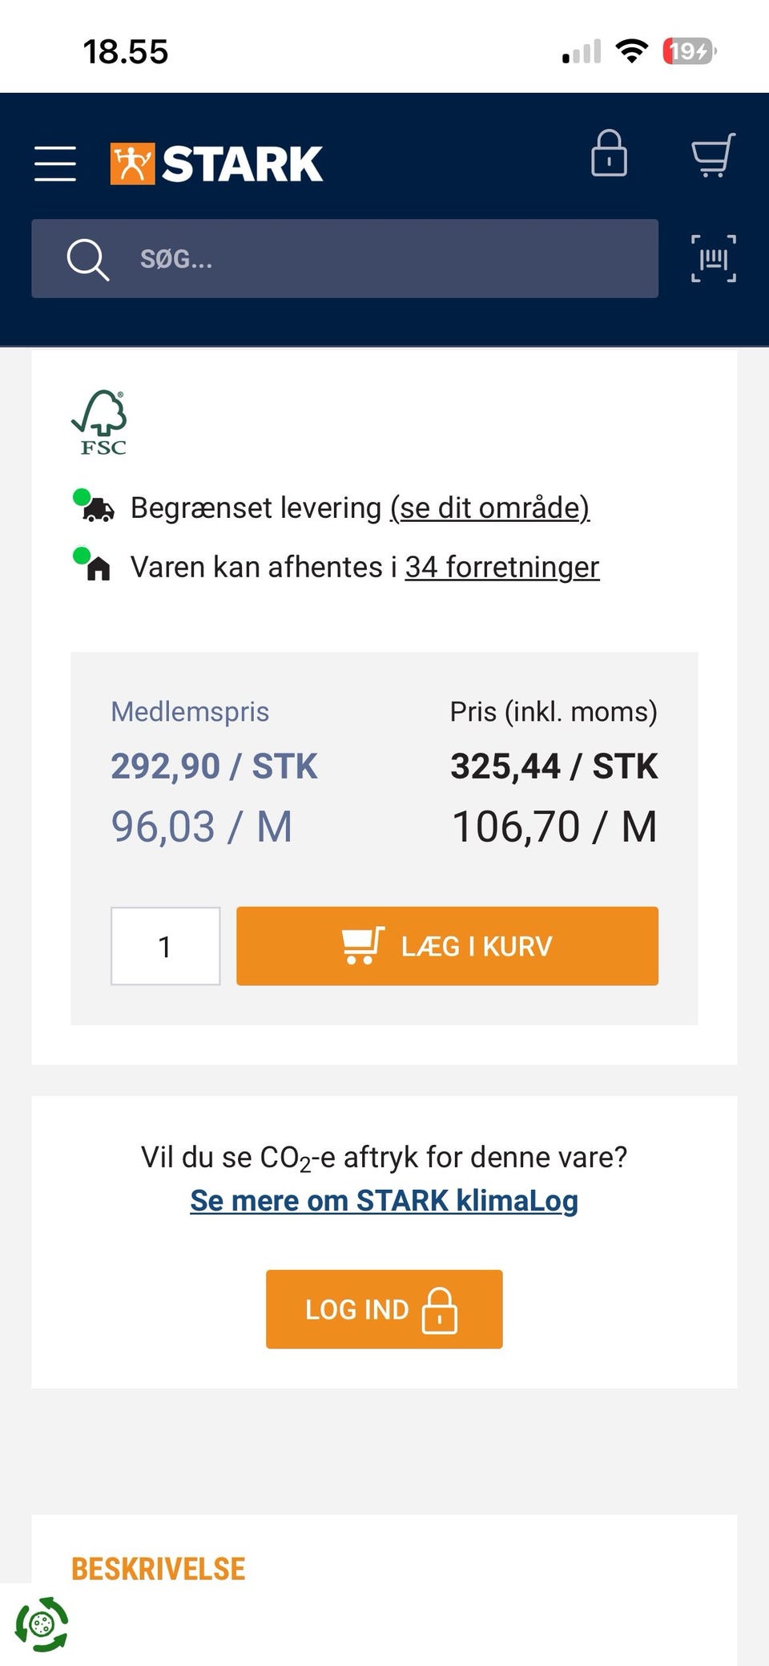Open the "se dit område" delivery link
Image resolution: width=769 pixels, height=1666 pixels.
point(489,508)
